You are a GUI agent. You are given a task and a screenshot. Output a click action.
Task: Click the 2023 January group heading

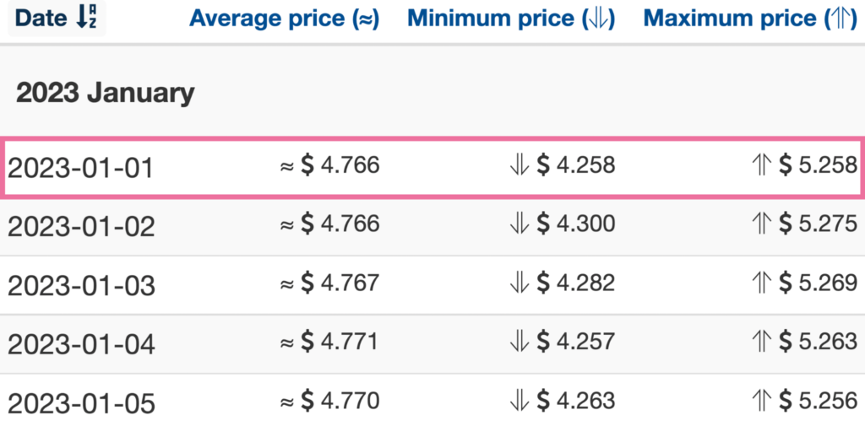[106, 94]
